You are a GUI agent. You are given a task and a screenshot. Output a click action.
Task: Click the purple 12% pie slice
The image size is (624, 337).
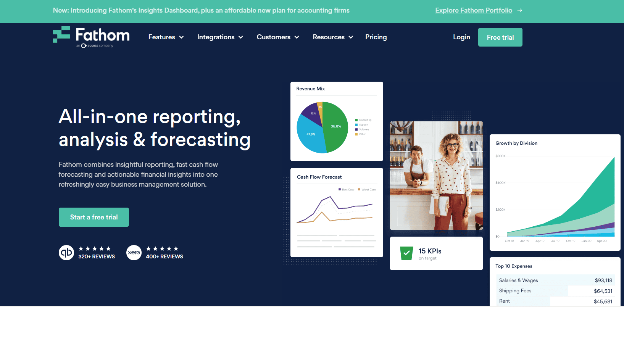click(x=313, y=114)
